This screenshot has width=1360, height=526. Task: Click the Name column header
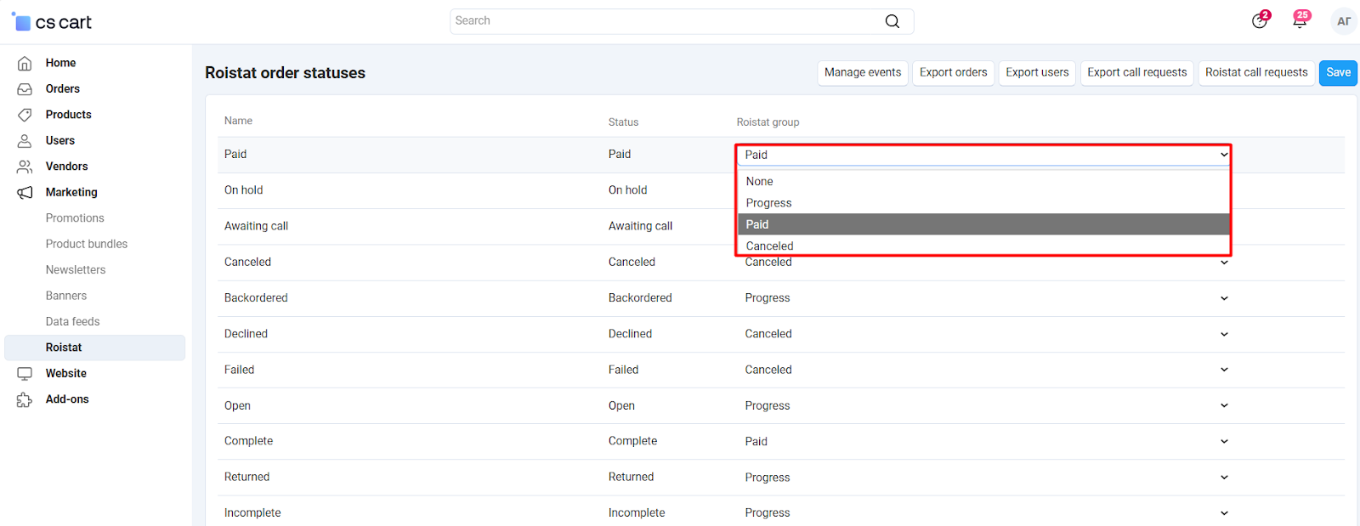coord(238,121)
